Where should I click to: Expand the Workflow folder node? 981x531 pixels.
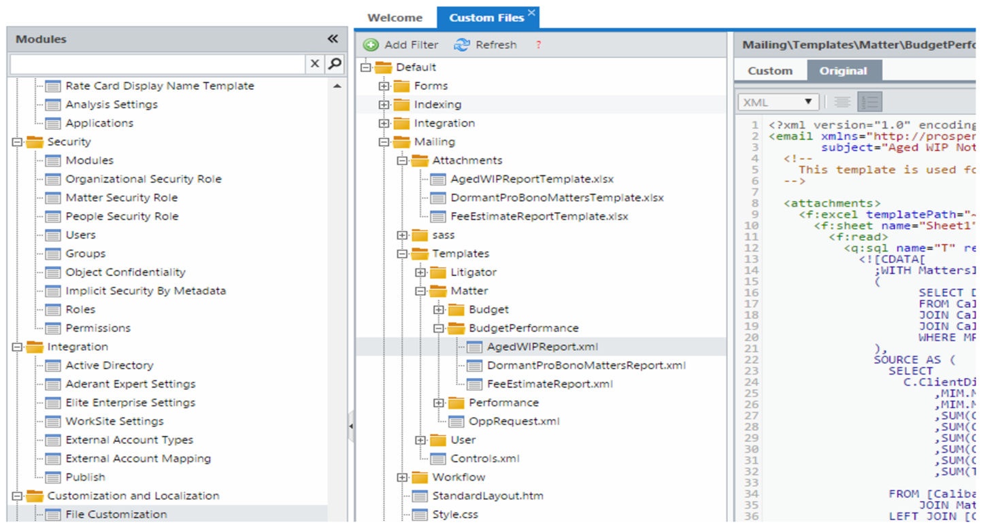(x=403, y=477)
